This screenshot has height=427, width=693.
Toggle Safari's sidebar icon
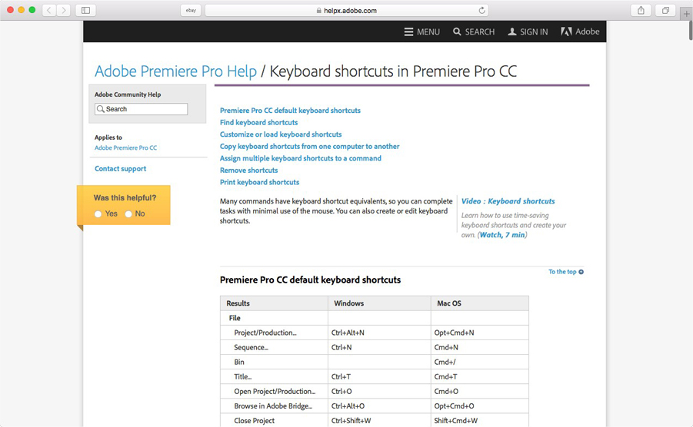pyautogui.click(x=85, y=10)
